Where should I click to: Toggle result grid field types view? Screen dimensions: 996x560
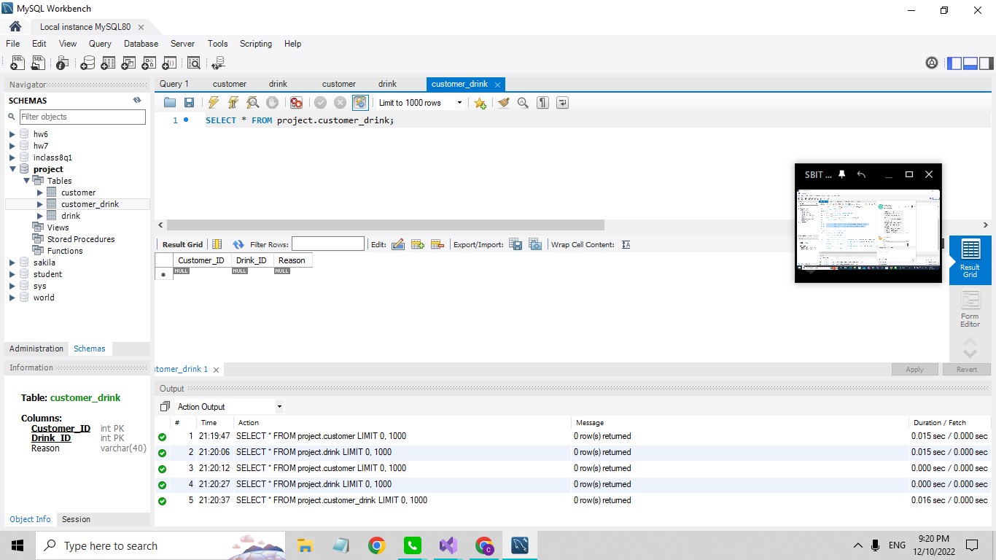pyautogui.click(x=217, y=244)
